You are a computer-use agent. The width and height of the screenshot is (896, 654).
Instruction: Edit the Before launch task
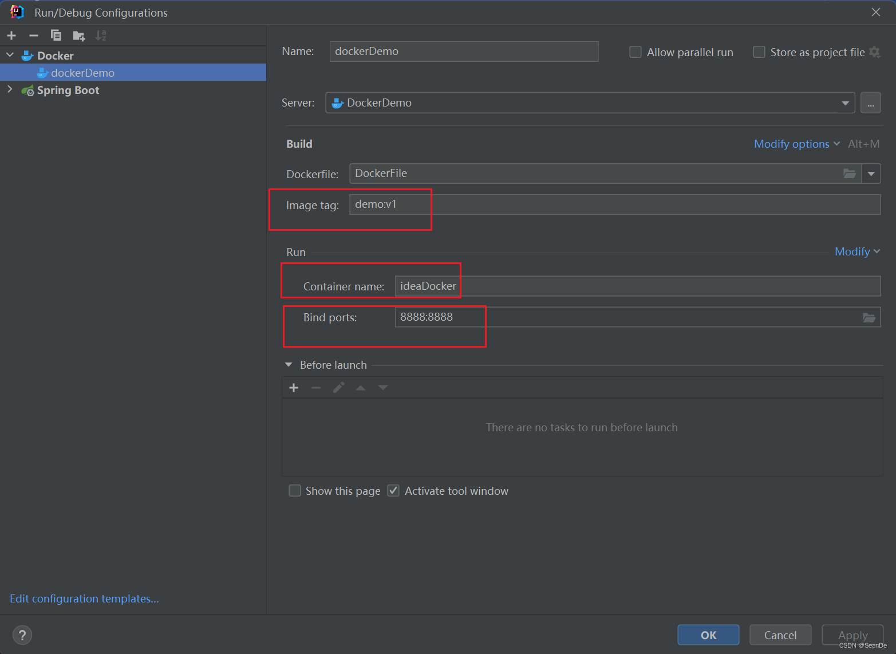tap(338, 388)
